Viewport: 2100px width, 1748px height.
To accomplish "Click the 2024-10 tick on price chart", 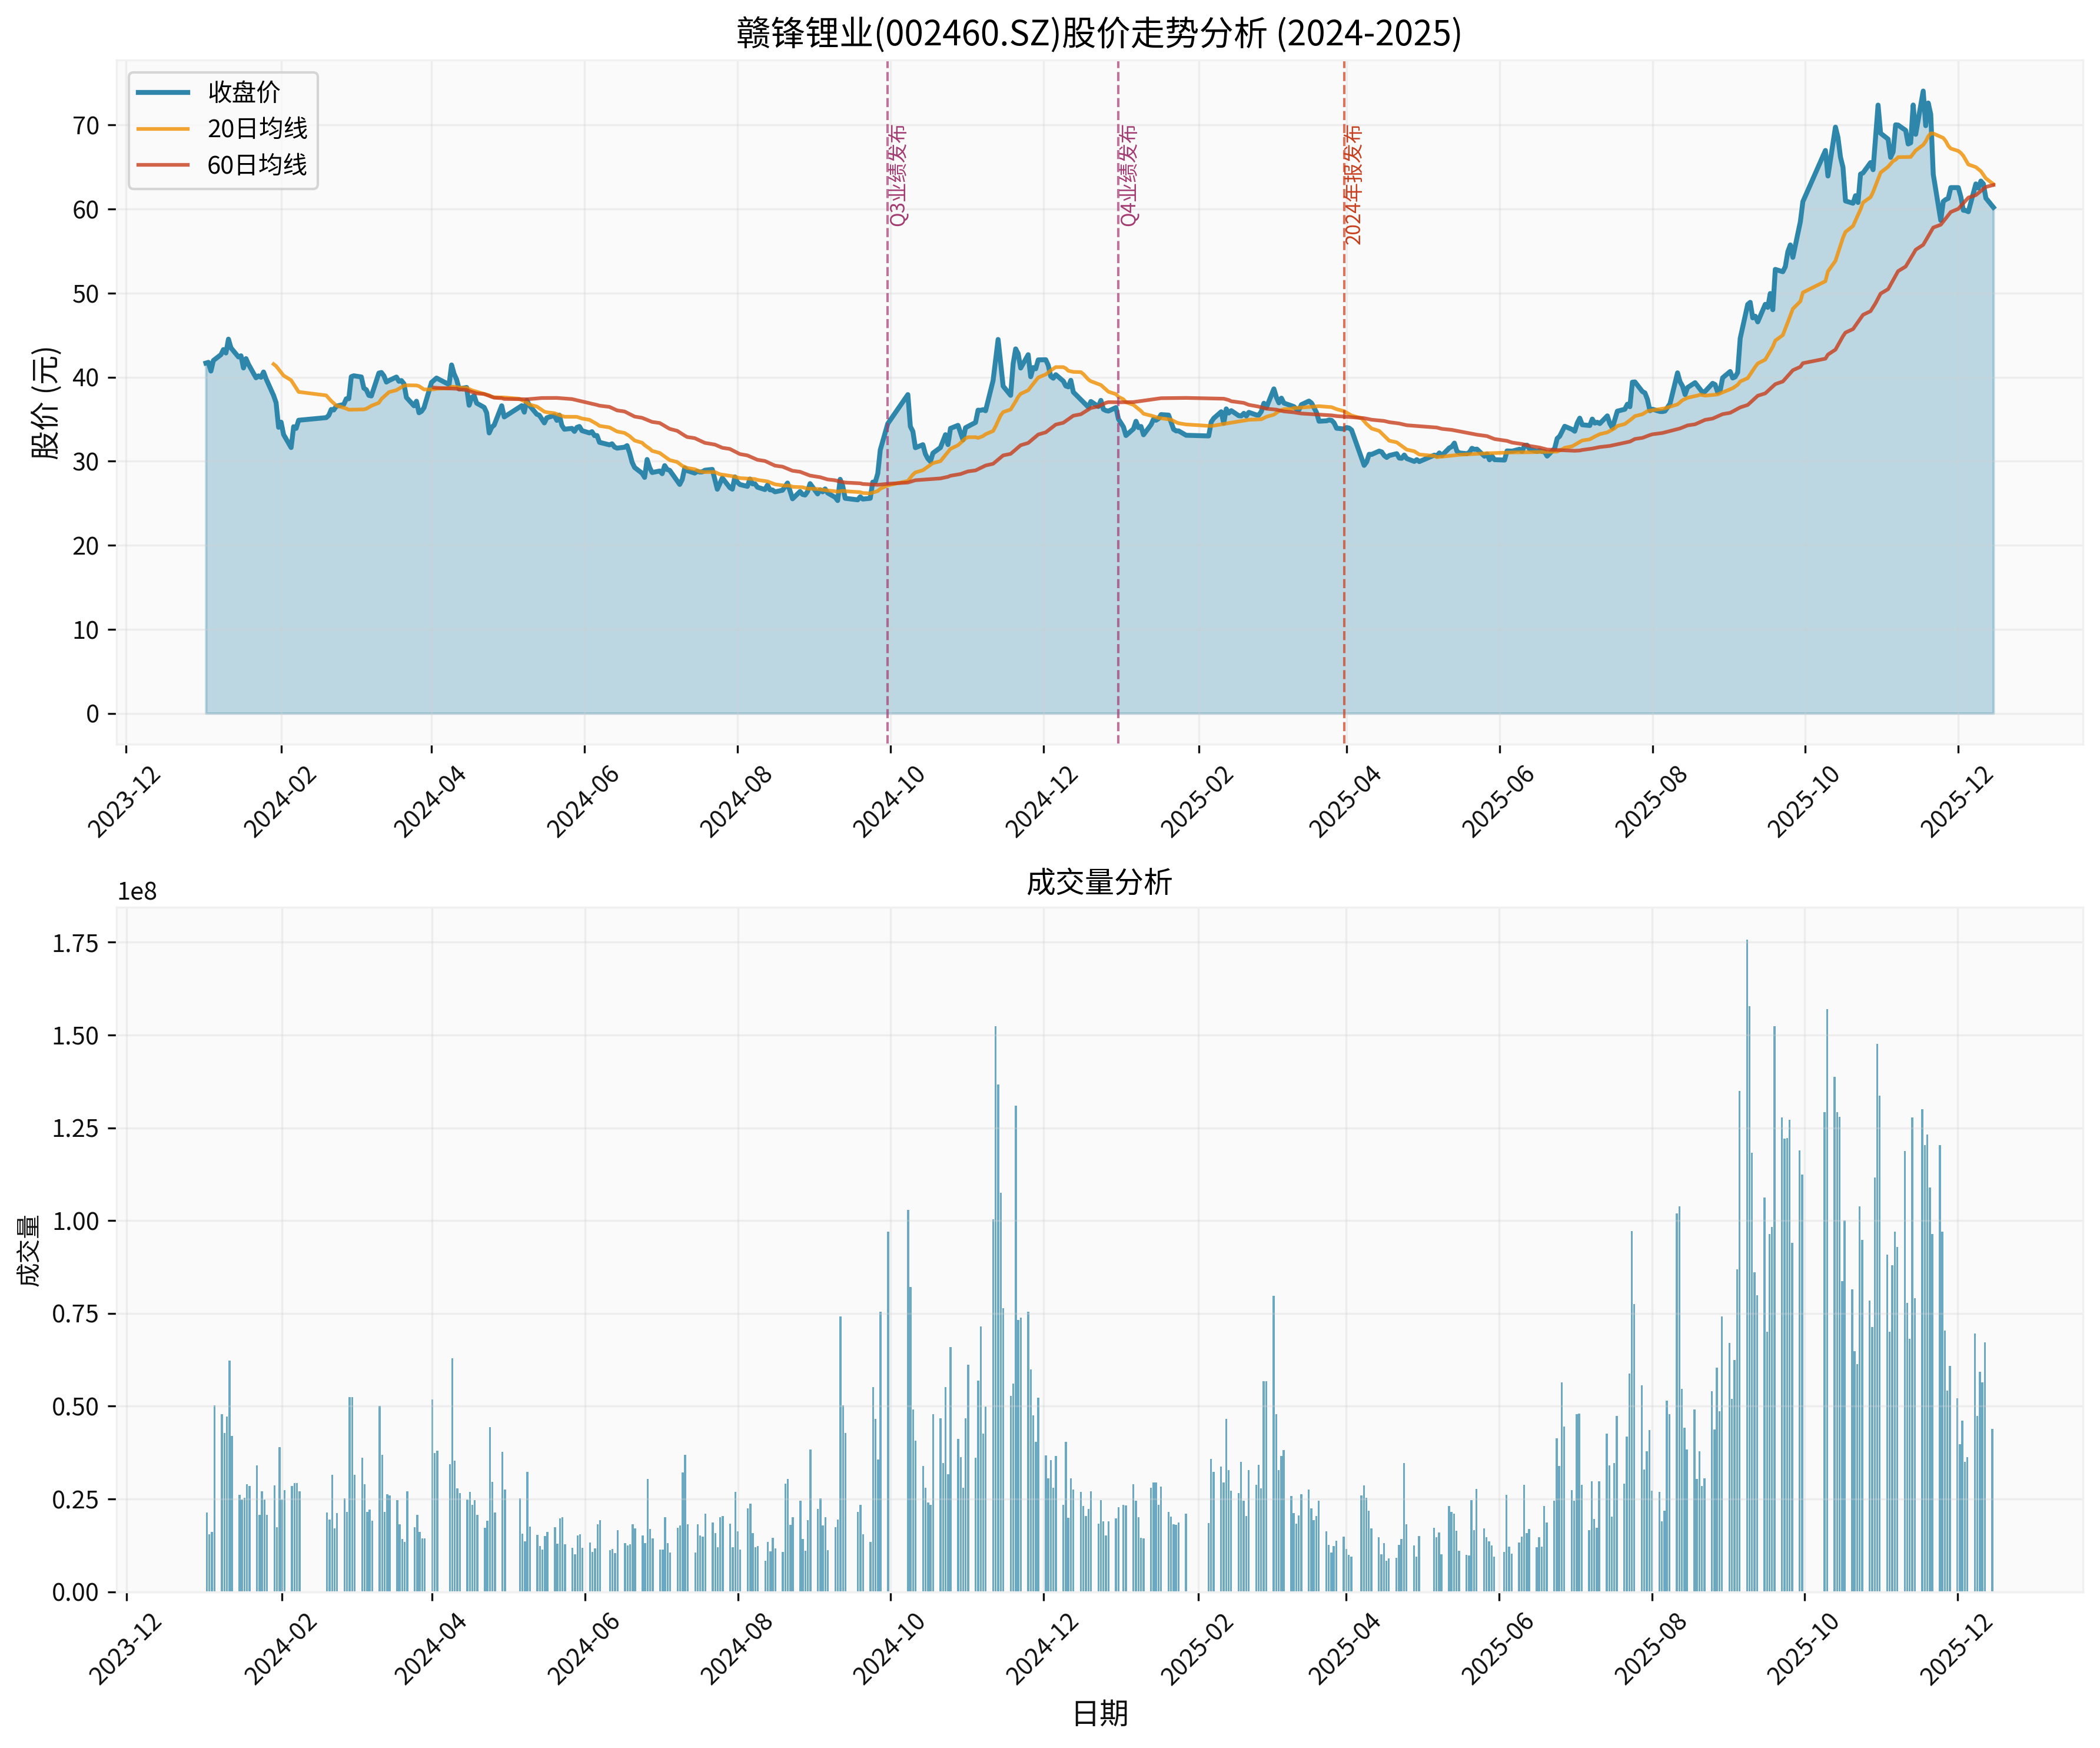I will (x=889, y=801).
